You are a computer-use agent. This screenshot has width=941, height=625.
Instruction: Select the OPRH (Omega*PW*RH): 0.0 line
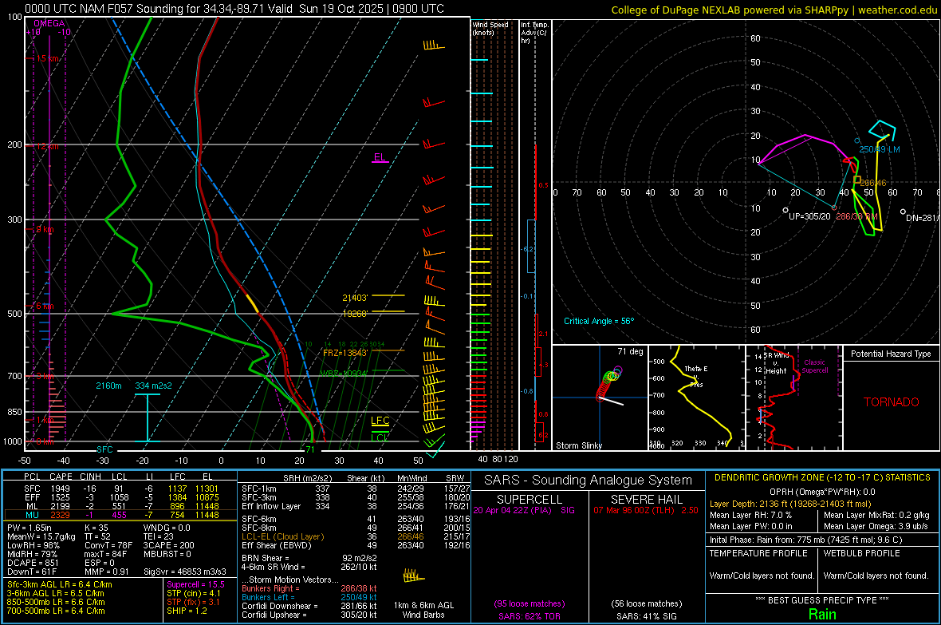pyautogui.click(x=822, y=492)
